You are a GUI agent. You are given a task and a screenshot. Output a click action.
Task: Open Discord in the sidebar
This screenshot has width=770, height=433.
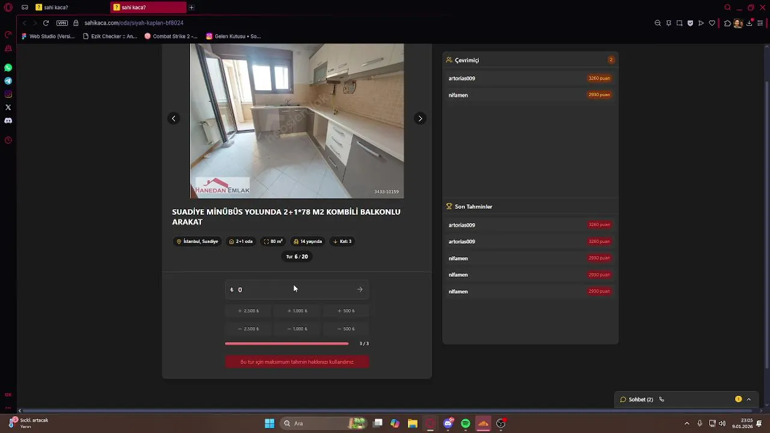tap(8, 120)
